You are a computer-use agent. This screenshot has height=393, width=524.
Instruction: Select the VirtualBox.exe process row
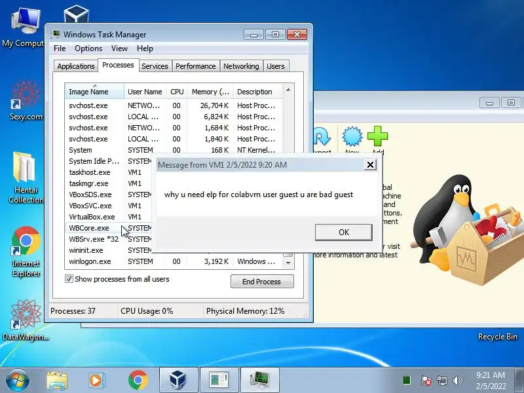(109, 217)
